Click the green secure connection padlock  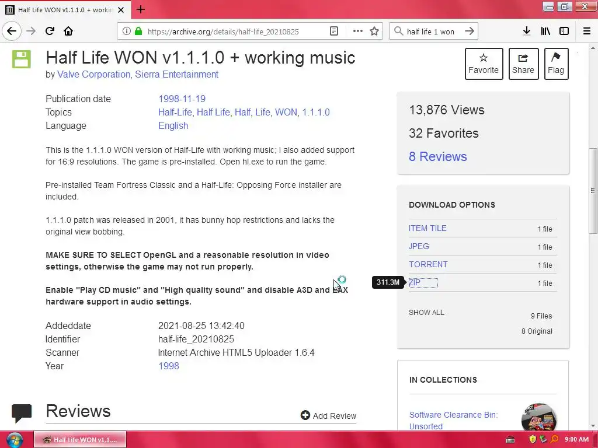click(x=138, y=32)
